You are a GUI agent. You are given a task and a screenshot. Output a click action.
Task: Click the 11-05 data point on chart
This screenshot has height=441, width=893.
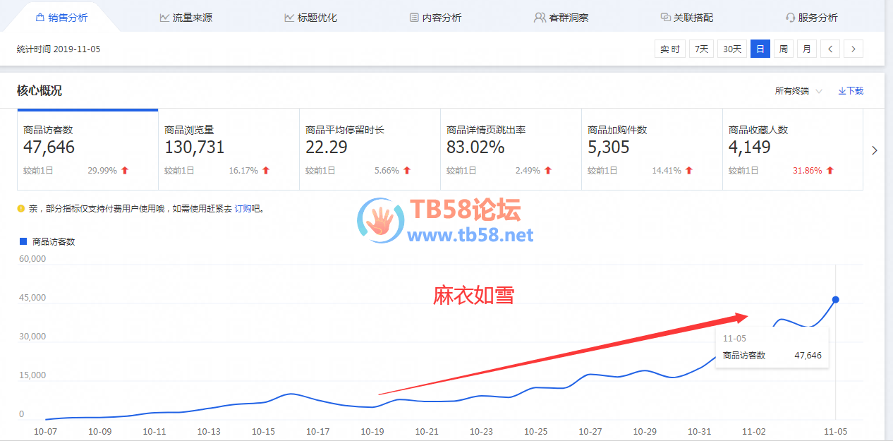pos(836,300)
